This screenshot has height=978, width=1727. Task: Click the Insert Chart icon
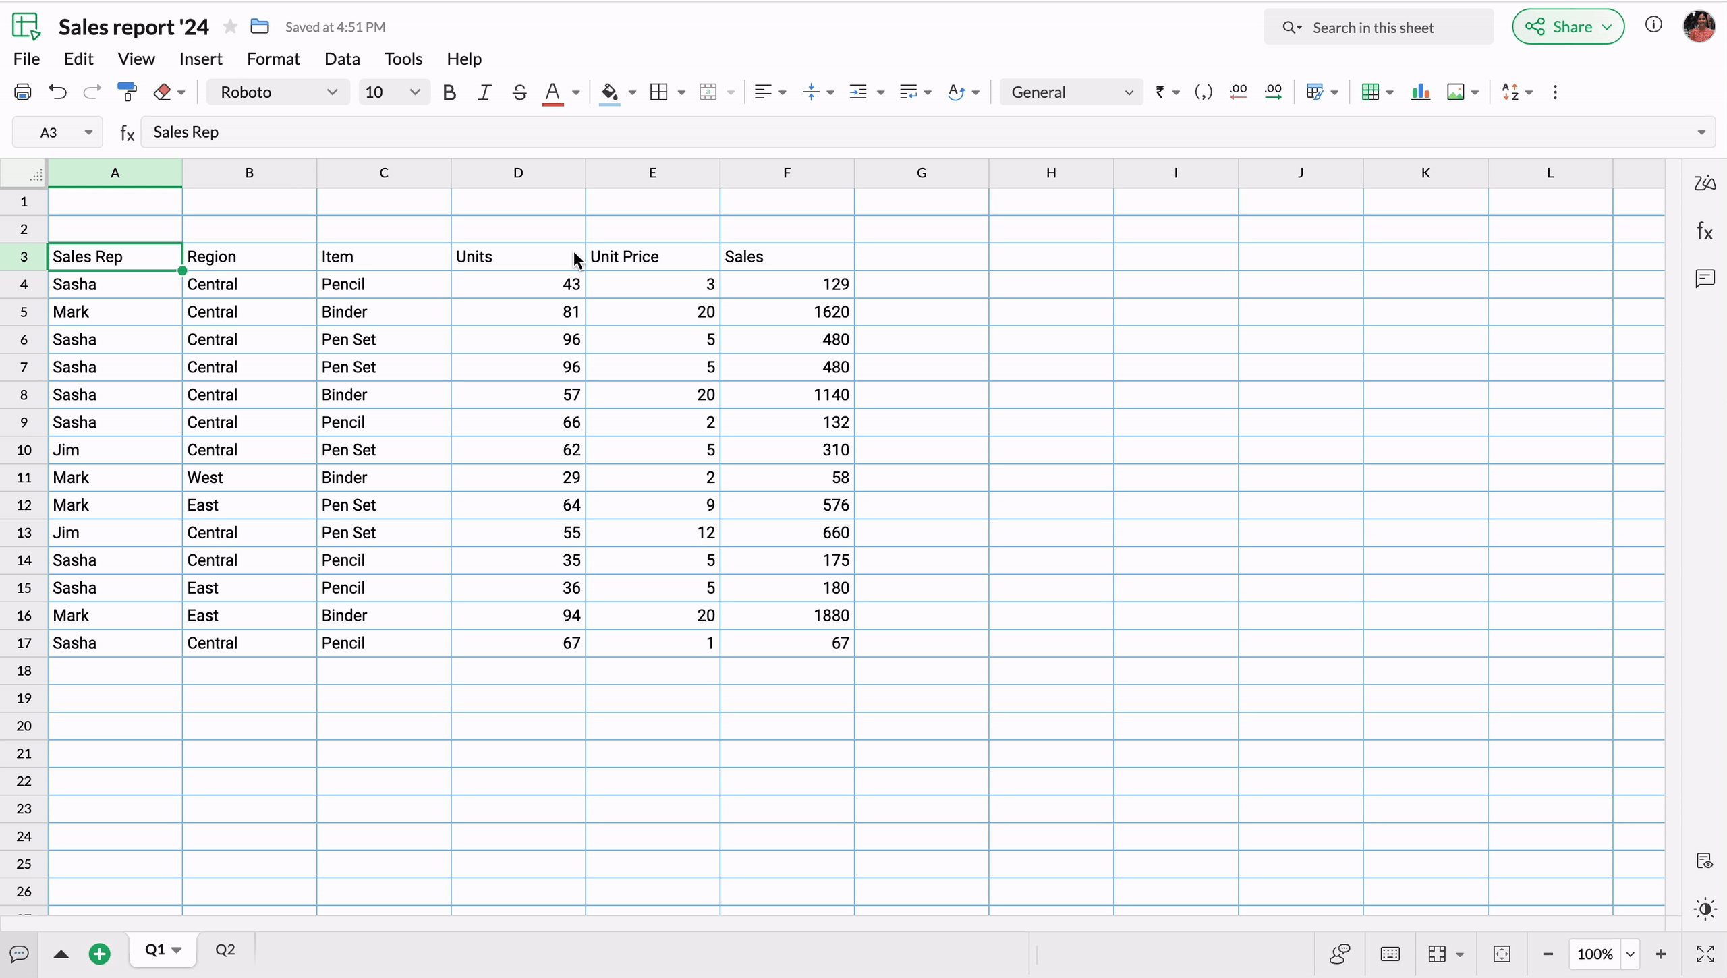[1420, 92]
